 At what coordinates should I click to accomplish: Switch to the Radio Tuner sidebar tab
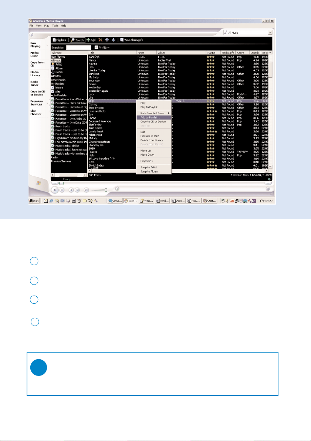(34, 84)
